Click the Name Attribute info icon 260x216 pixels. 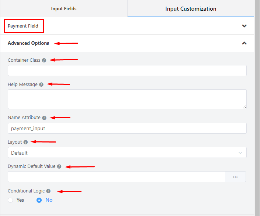coord(44,118)
